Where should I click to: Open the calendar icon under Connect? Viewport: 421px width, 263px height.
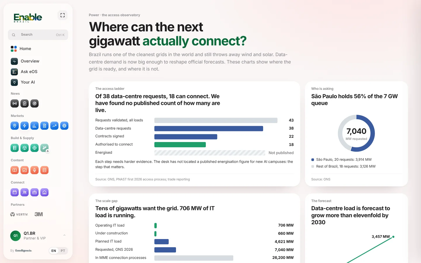click(15, 192)
